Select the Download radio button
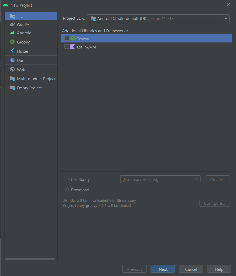 pos(66,190)
